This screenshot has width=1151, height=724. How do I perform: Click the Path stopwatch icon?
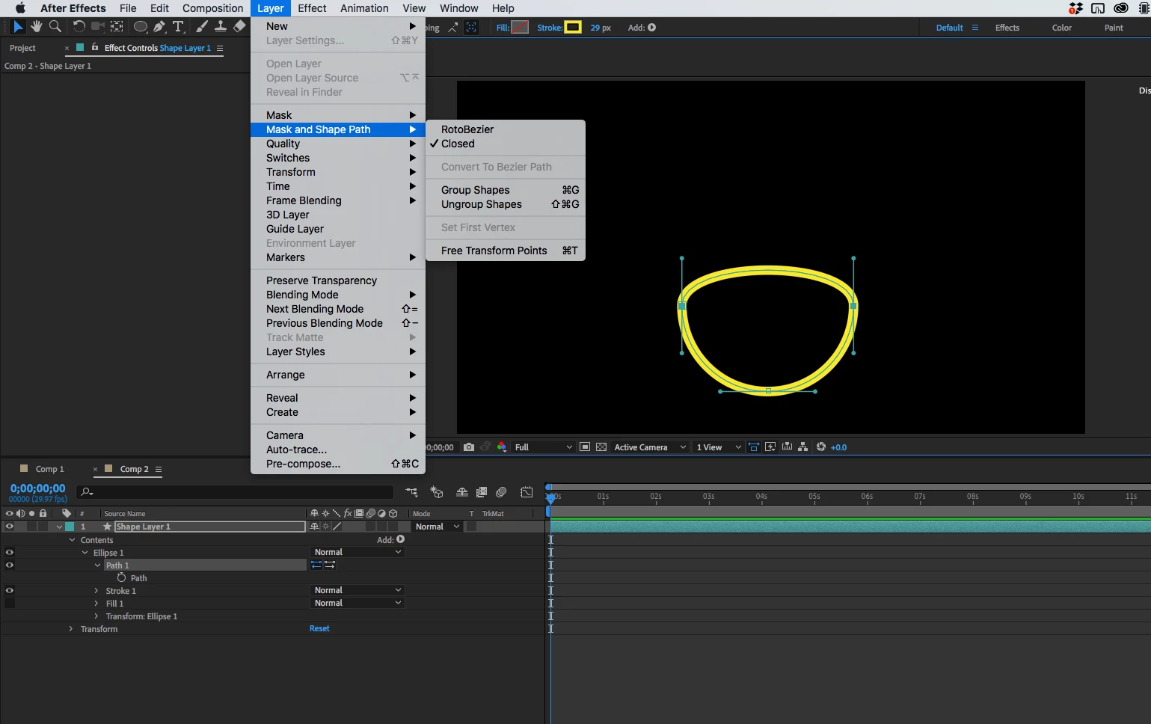(x=121, y=578)
